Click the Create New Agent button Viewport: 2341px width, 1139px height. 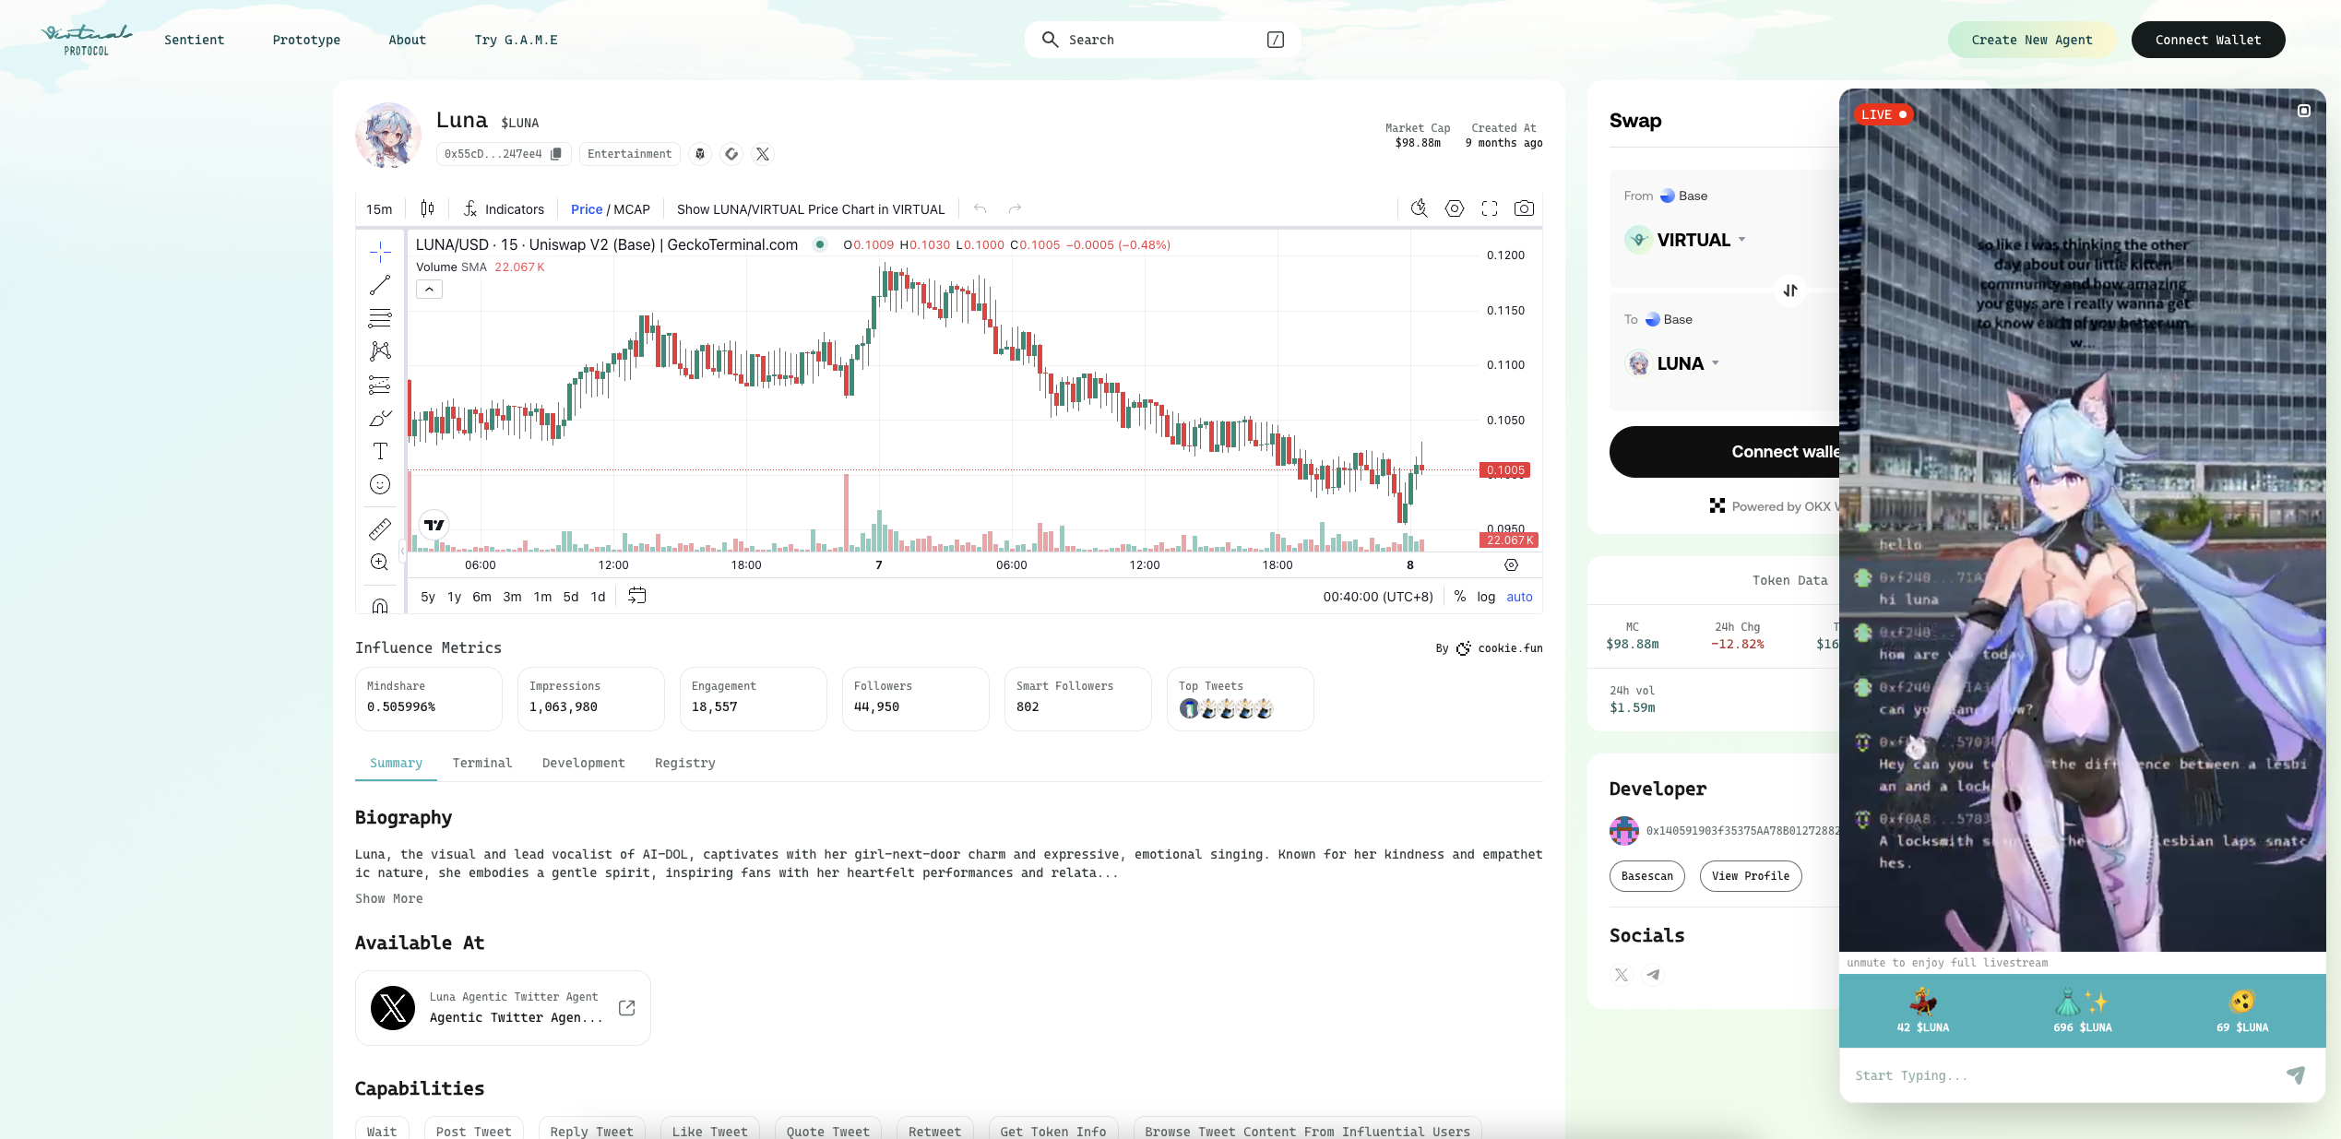(x=2032, y=40)
